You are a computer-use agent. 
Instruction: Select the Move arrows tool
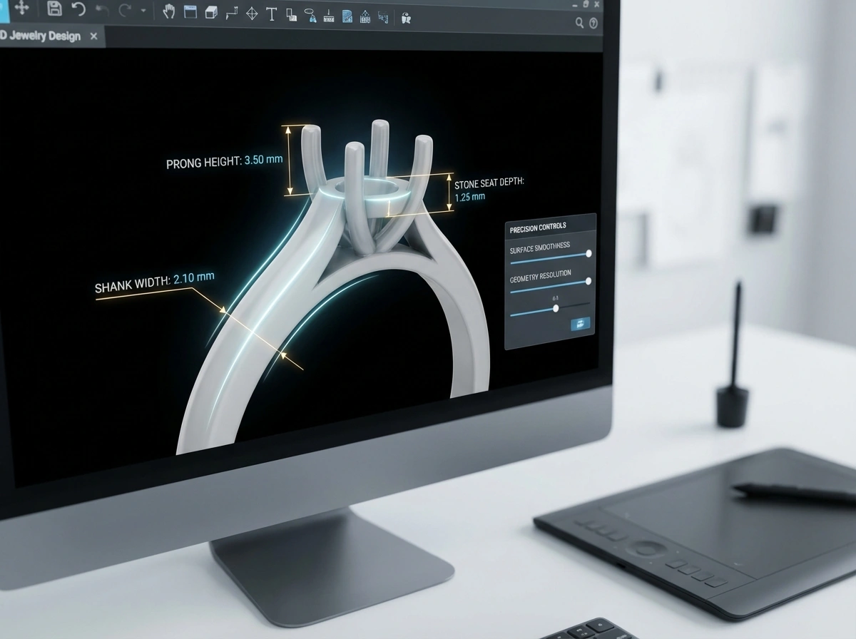21,7
